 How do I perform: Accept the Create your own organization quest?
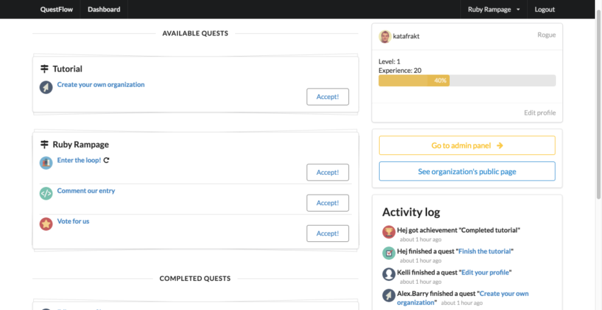click(327, 97)
